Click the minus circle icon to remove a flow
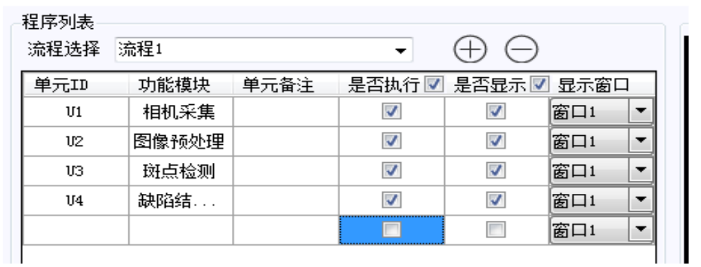This screenshot has height=267, width=701. [522, 49]
